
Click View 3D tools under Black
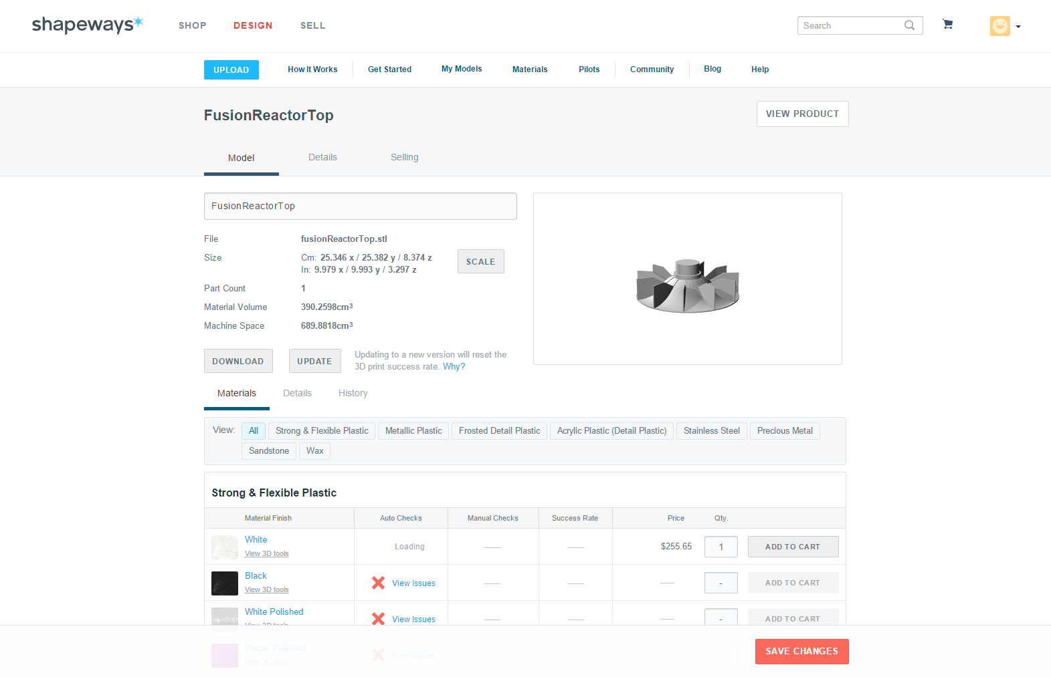pyautogui.click(x=266, y=590)
